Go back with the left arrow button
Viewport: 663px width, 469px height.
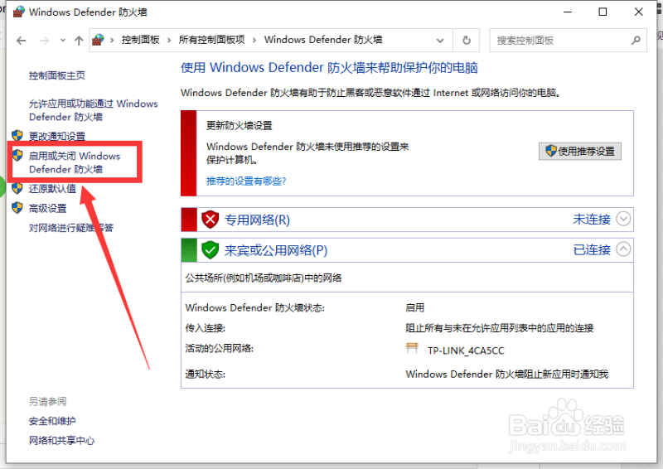(x=22, y=41)
